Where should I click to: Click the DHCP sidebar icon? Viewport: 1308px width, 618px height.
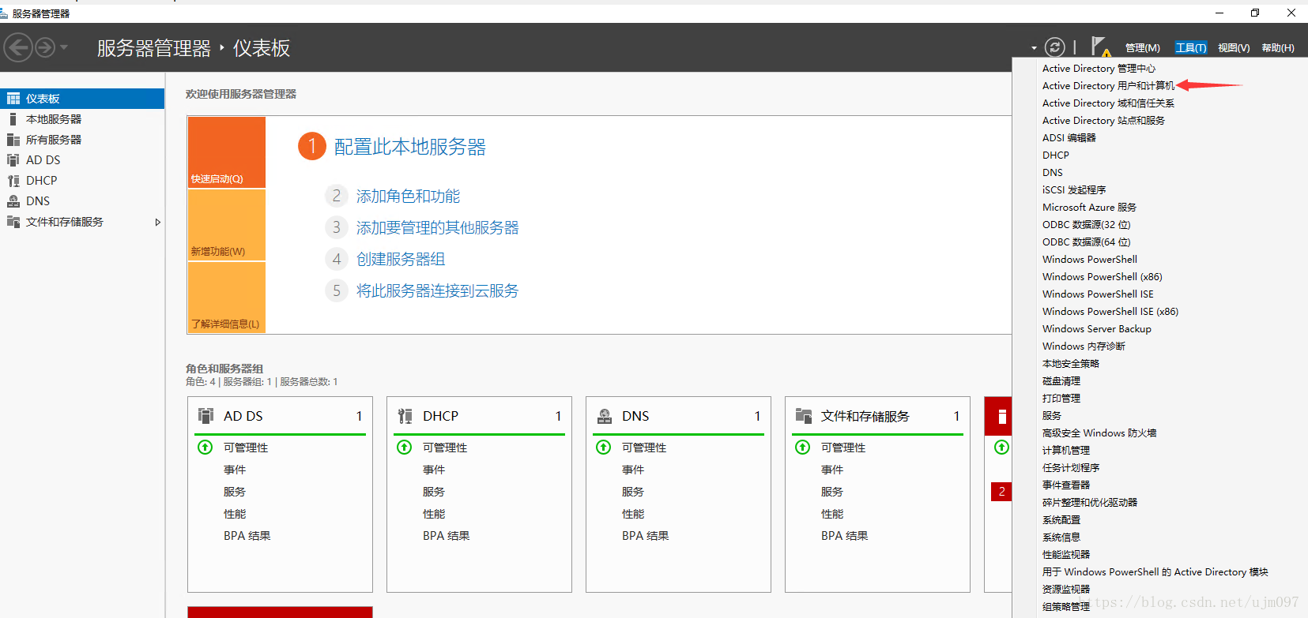(x=13, y=181)
